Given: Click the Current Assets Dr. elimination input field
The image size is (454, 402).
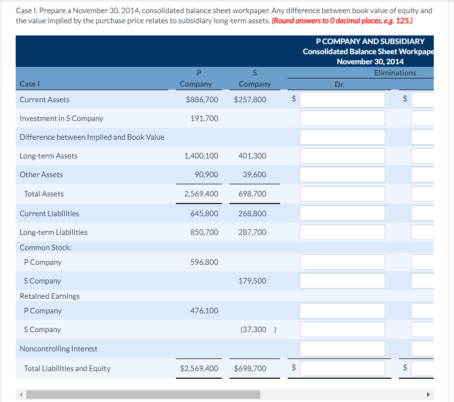Looking at the screenshot, I should pos(342,99).
